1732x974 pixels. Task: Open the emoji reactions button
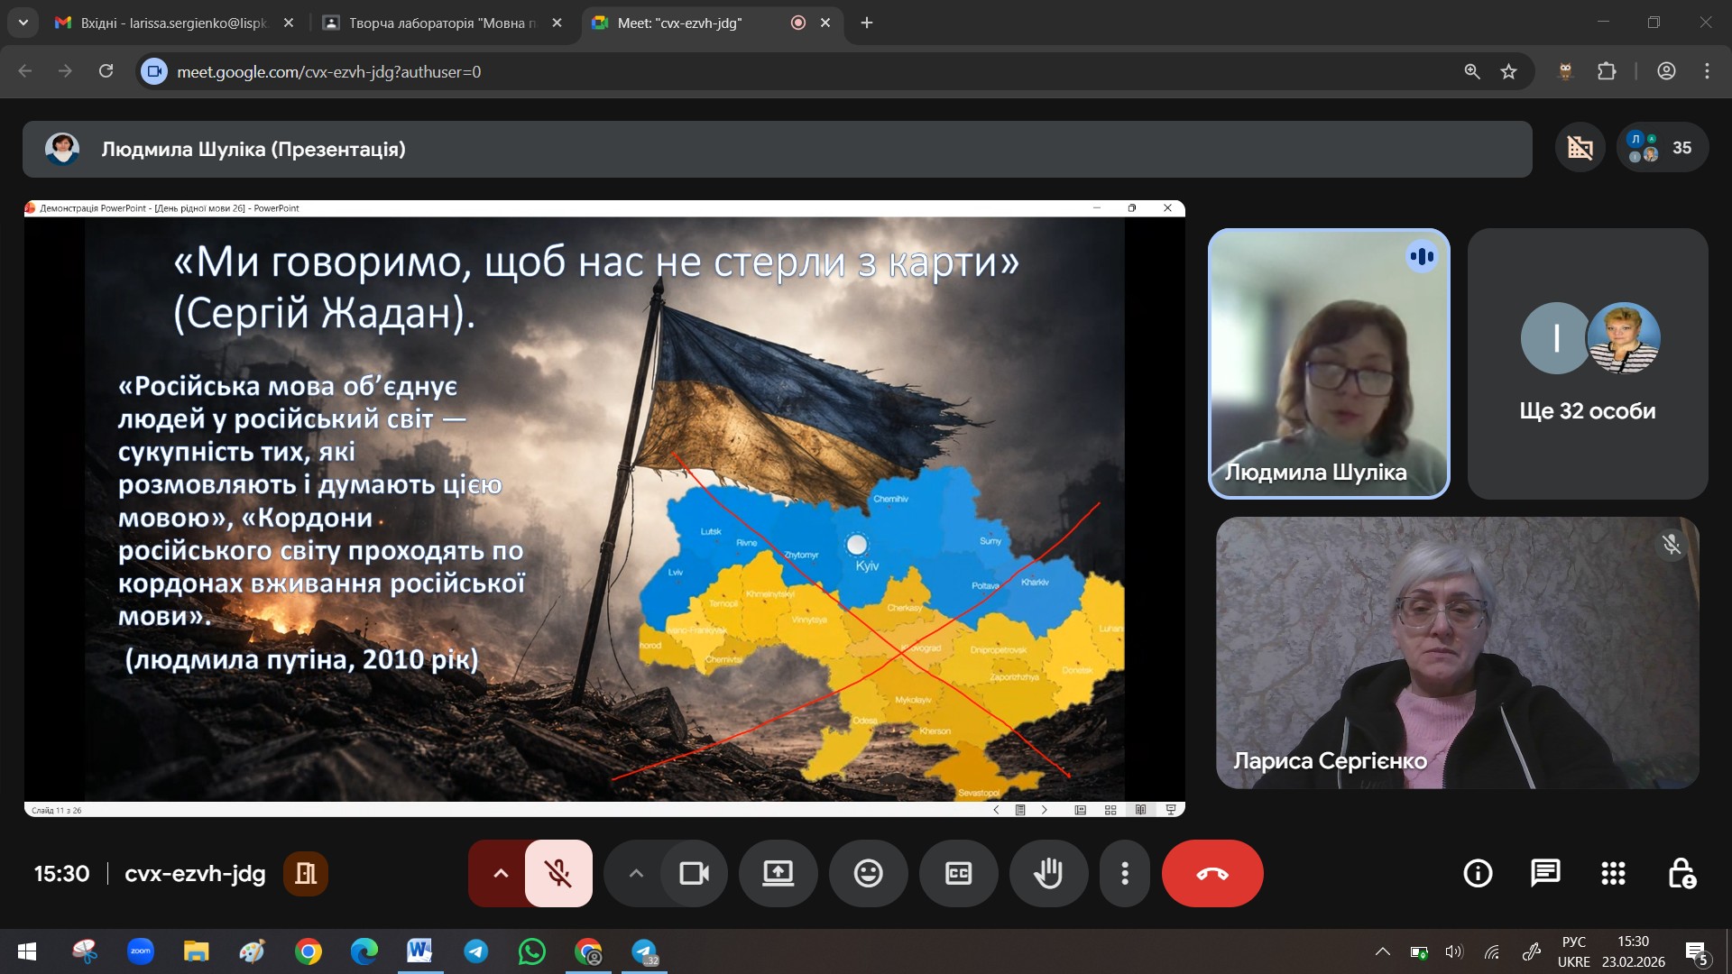868,873
